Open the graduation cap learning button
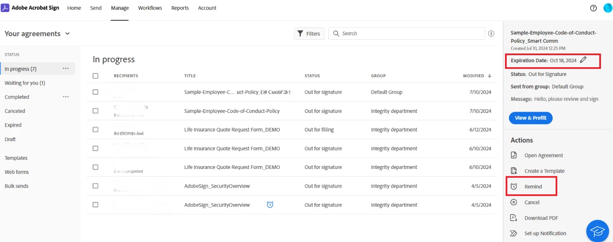Image resolution: width=613 pixels, height=242 pixels. (597, 231)
